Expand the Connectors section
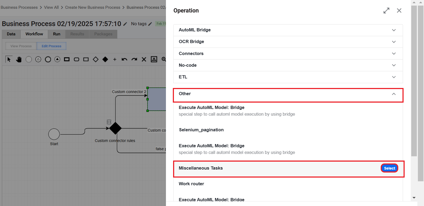This screenshot has width=424, height=206. (288, 53)
